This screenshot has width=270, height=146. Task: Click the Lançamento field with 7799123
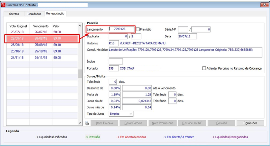click(122, 29)
